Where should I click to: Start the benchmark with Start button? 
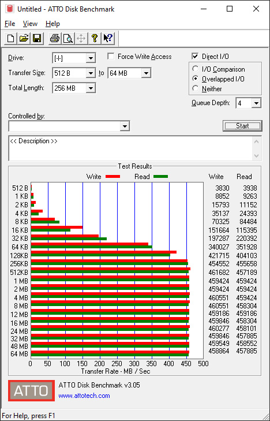click(242, 126)
